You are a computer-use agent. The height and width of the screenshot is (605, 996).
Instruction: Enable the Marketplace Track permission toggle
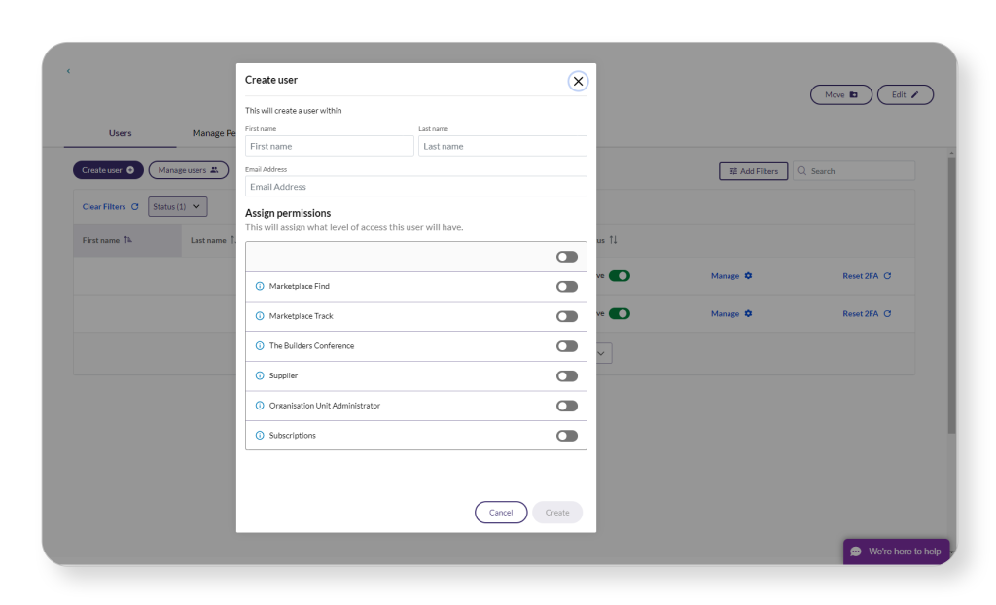click(x=567, y=316)
